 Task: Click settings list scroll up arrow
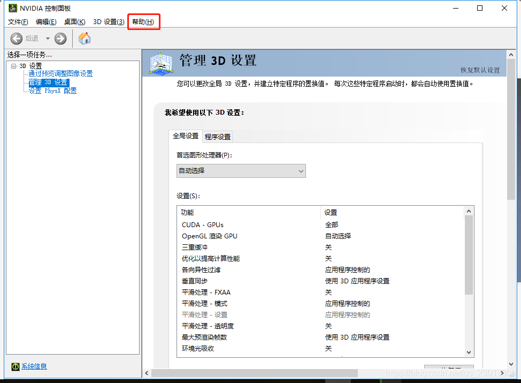coord(469,211)
